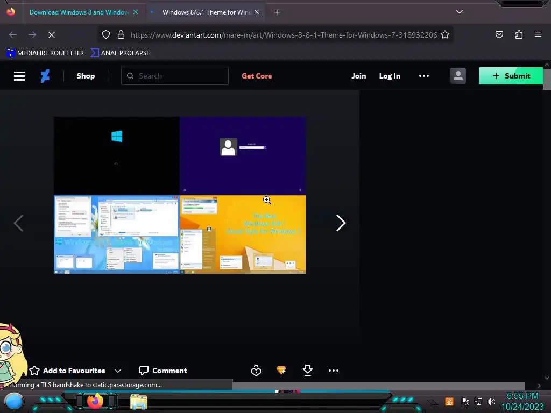Open tracking protection shield icon
Image resolution: width=551 pixels, height=413 pixels.
pyautogui.click(x=106, y=35)
